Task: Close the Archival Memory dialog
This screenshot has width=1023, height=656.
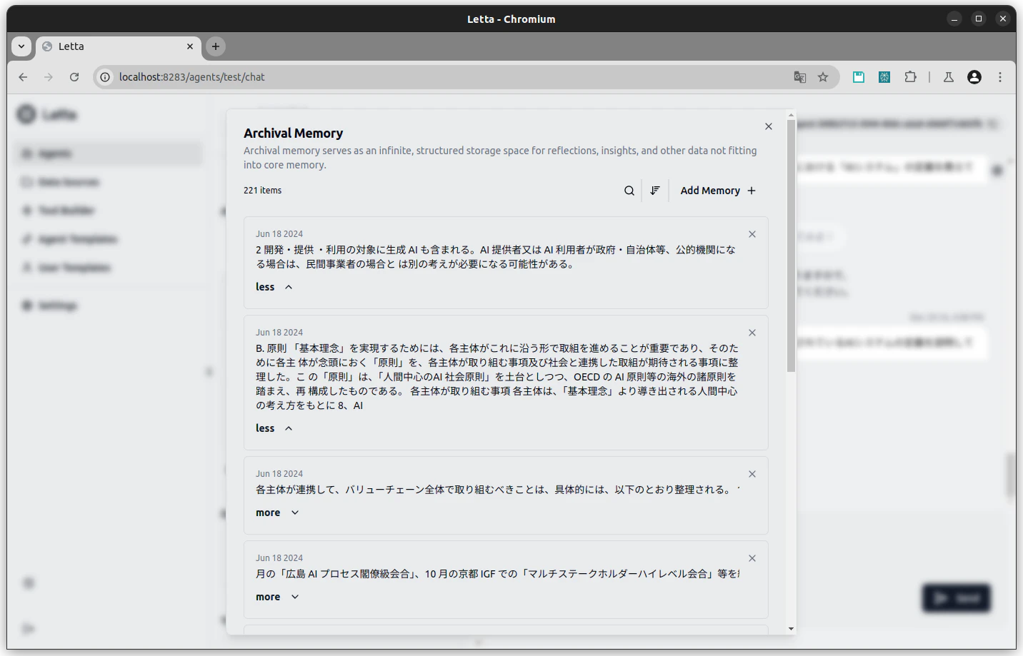Action: [x=769, y=126]
